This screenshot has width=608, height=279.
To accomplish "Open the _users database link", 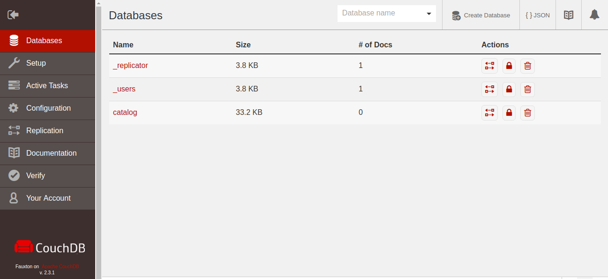I will (124, 89).
